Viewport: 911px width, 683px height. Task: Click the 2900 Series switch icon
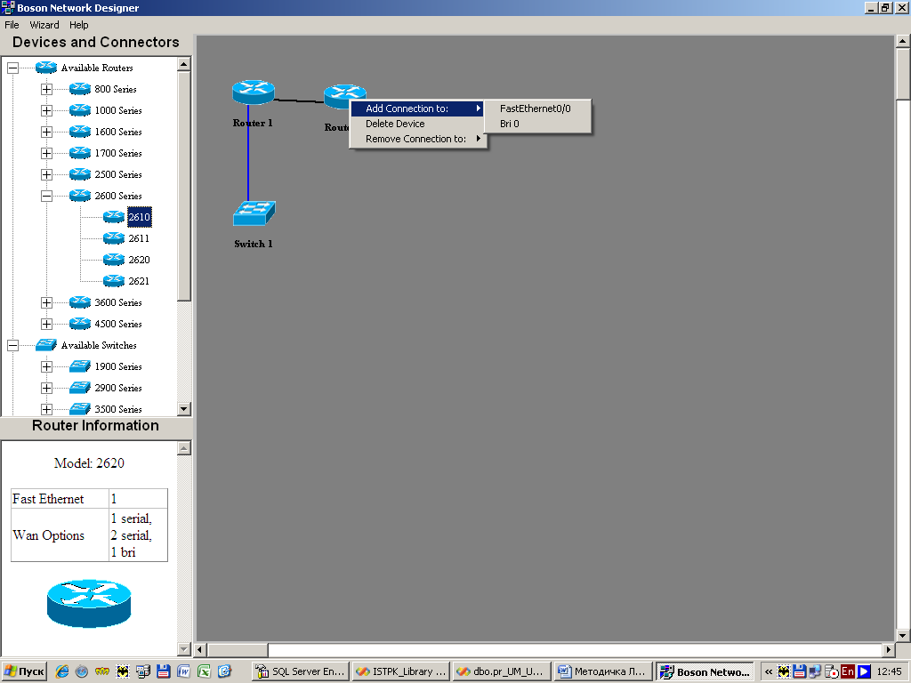pyautogui.click(x=80, y=388)
